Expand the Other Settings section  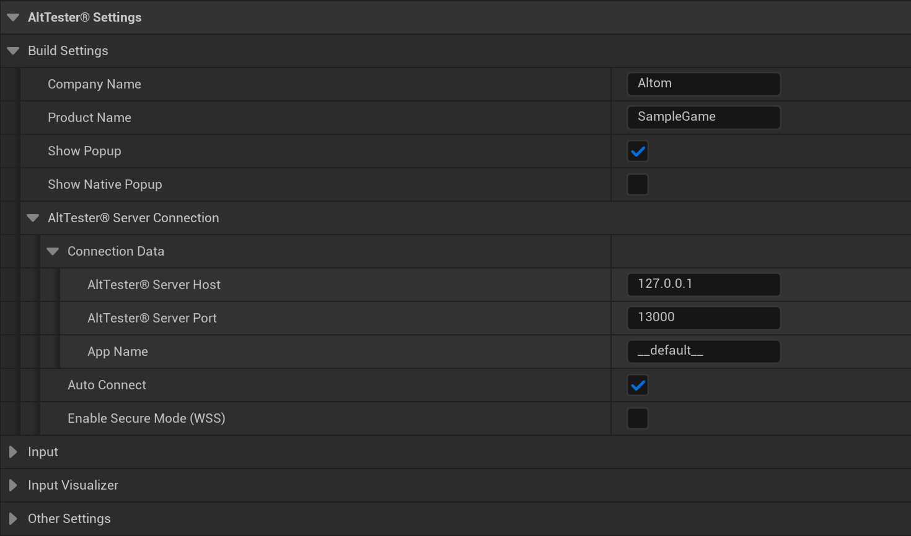pyautogui.click(x=13, y=518)
